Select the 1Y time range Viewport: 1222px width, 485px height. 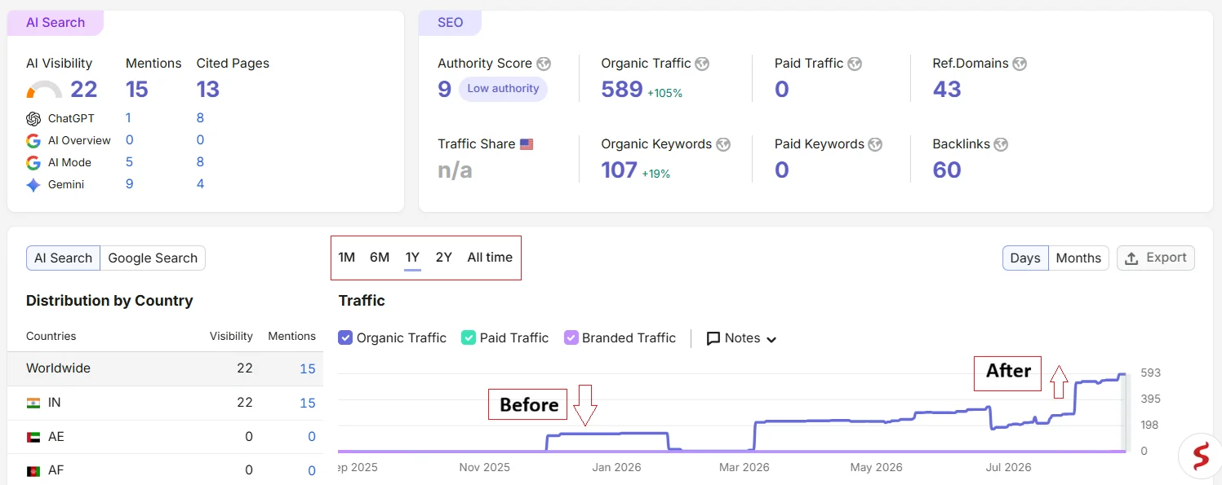click(x=412, y=258)
